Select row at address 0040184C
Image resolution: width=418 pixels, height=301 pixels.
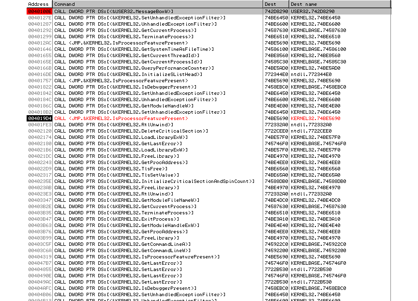209,99
